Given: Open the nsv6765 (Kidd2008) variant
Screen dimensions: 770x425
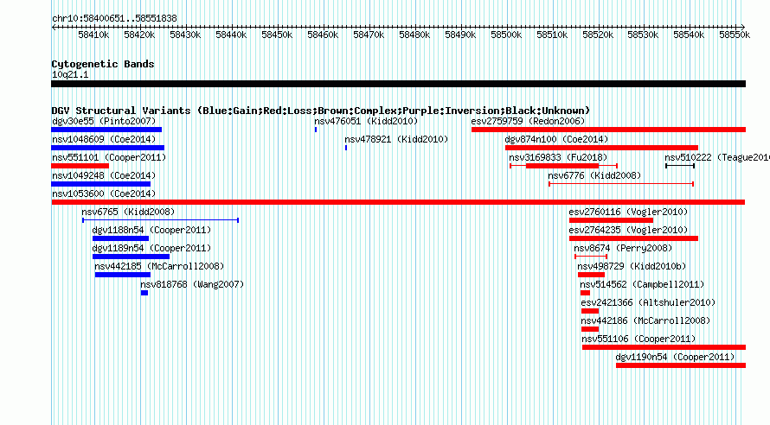Looking at the screenshot, I should point(128,212).
